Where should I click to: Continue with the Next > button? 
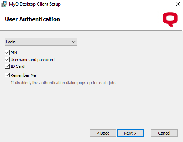tap(131, 133)
